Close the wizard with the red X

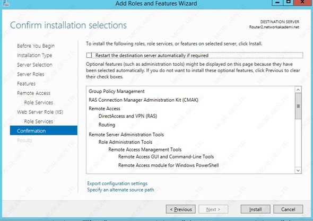[x=302, y=3]
